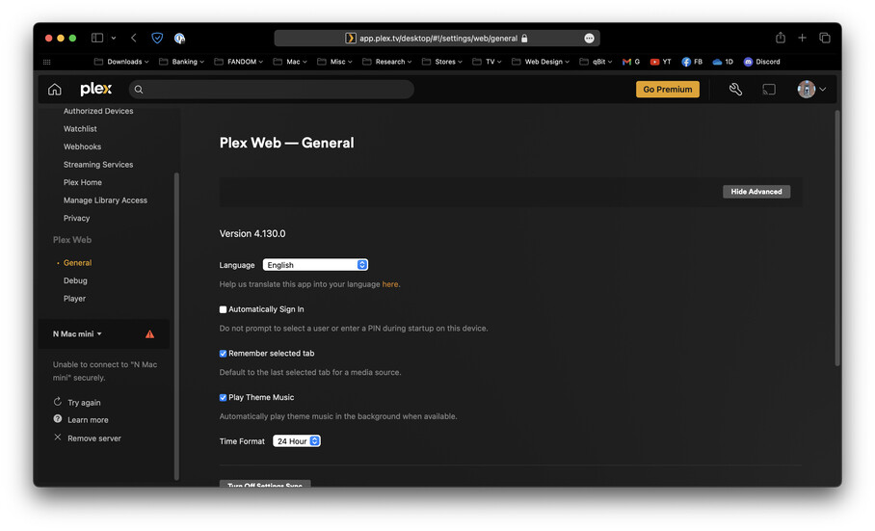Click the search magnifier icon
The height and width of the screenshot is (531, 875).
click(x=139, y=90)
